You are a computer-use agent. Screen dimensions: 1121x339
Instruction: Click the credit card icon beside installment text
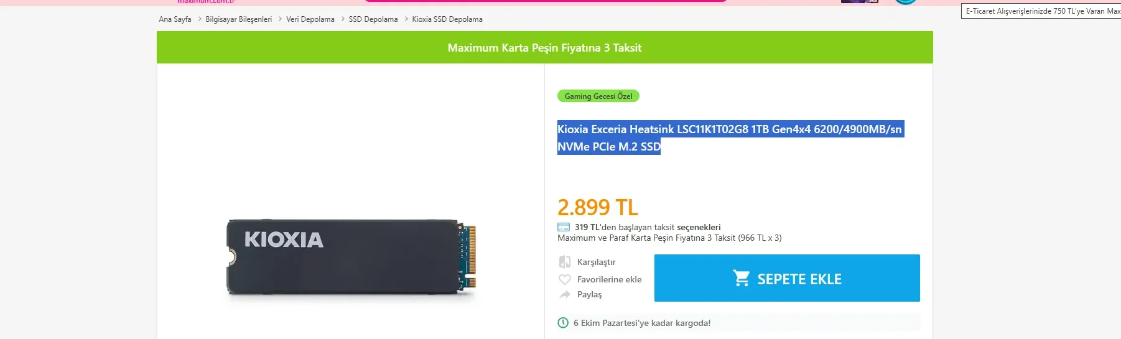pyautogui.click(x=564, y=227)
